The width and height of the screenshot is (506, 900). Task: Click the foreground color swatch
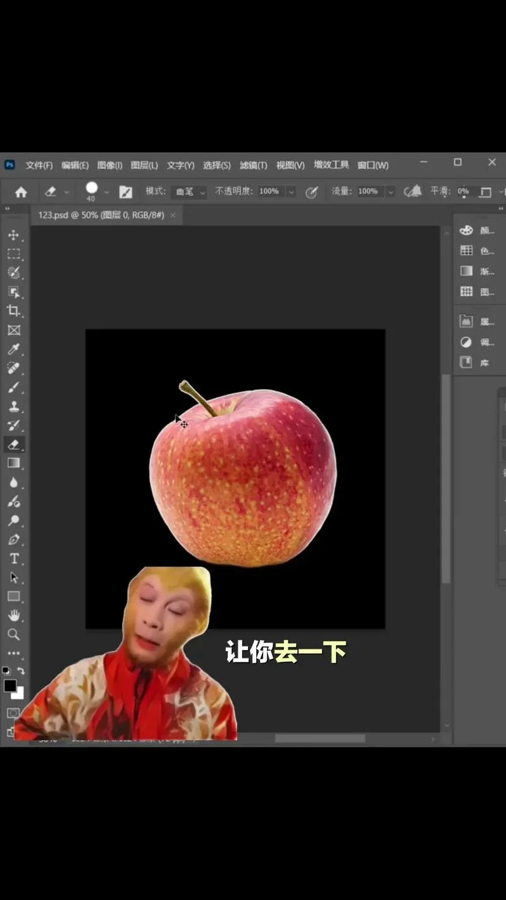click(x=9, y=685)
